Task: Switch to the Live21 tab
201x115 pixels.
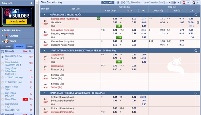Action: pyautogui.click(x=30, y=47)
